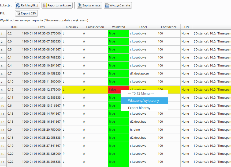Image resolution: width=231 pixels, height=167 pixels.
Task: Click the green True cell in row 1
Action: pyautogui.click(x=118, y=33)
